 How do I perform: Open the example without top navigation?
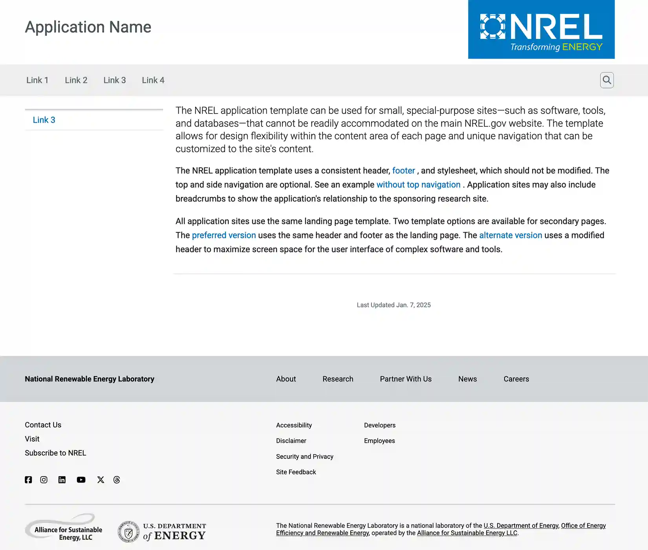(x=418, y=184)
